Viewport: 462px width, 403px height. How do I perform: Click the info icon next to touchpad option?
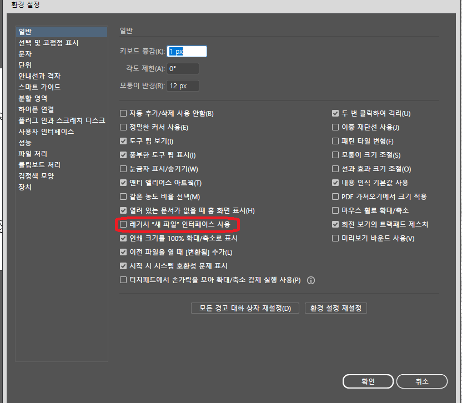pyautogui.click(x=311, y=280)
